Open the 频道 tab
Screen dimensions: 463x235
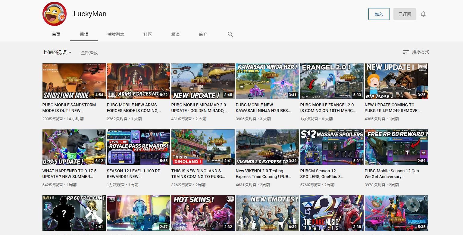[175, 34]
